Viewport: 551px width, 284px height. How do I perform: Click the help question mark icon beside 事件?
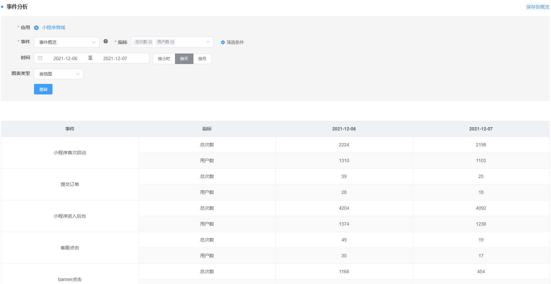click(106, 41)
